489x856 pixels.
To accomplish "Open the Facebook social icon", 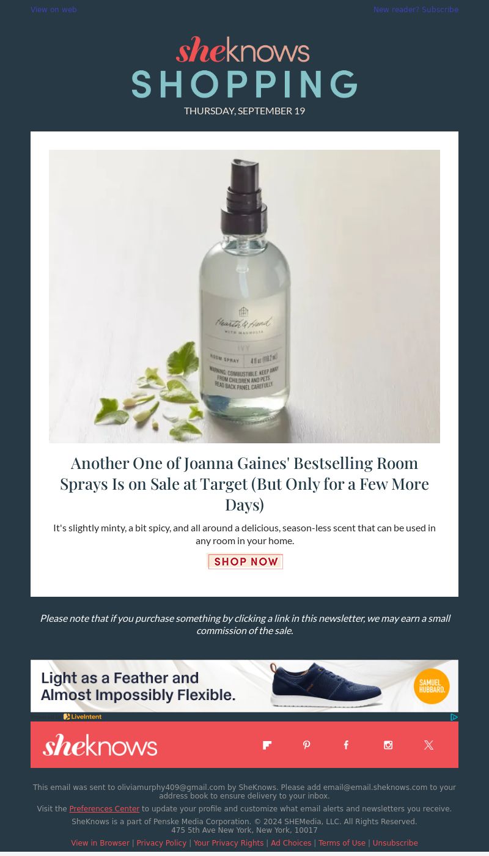I will (346, 745).
